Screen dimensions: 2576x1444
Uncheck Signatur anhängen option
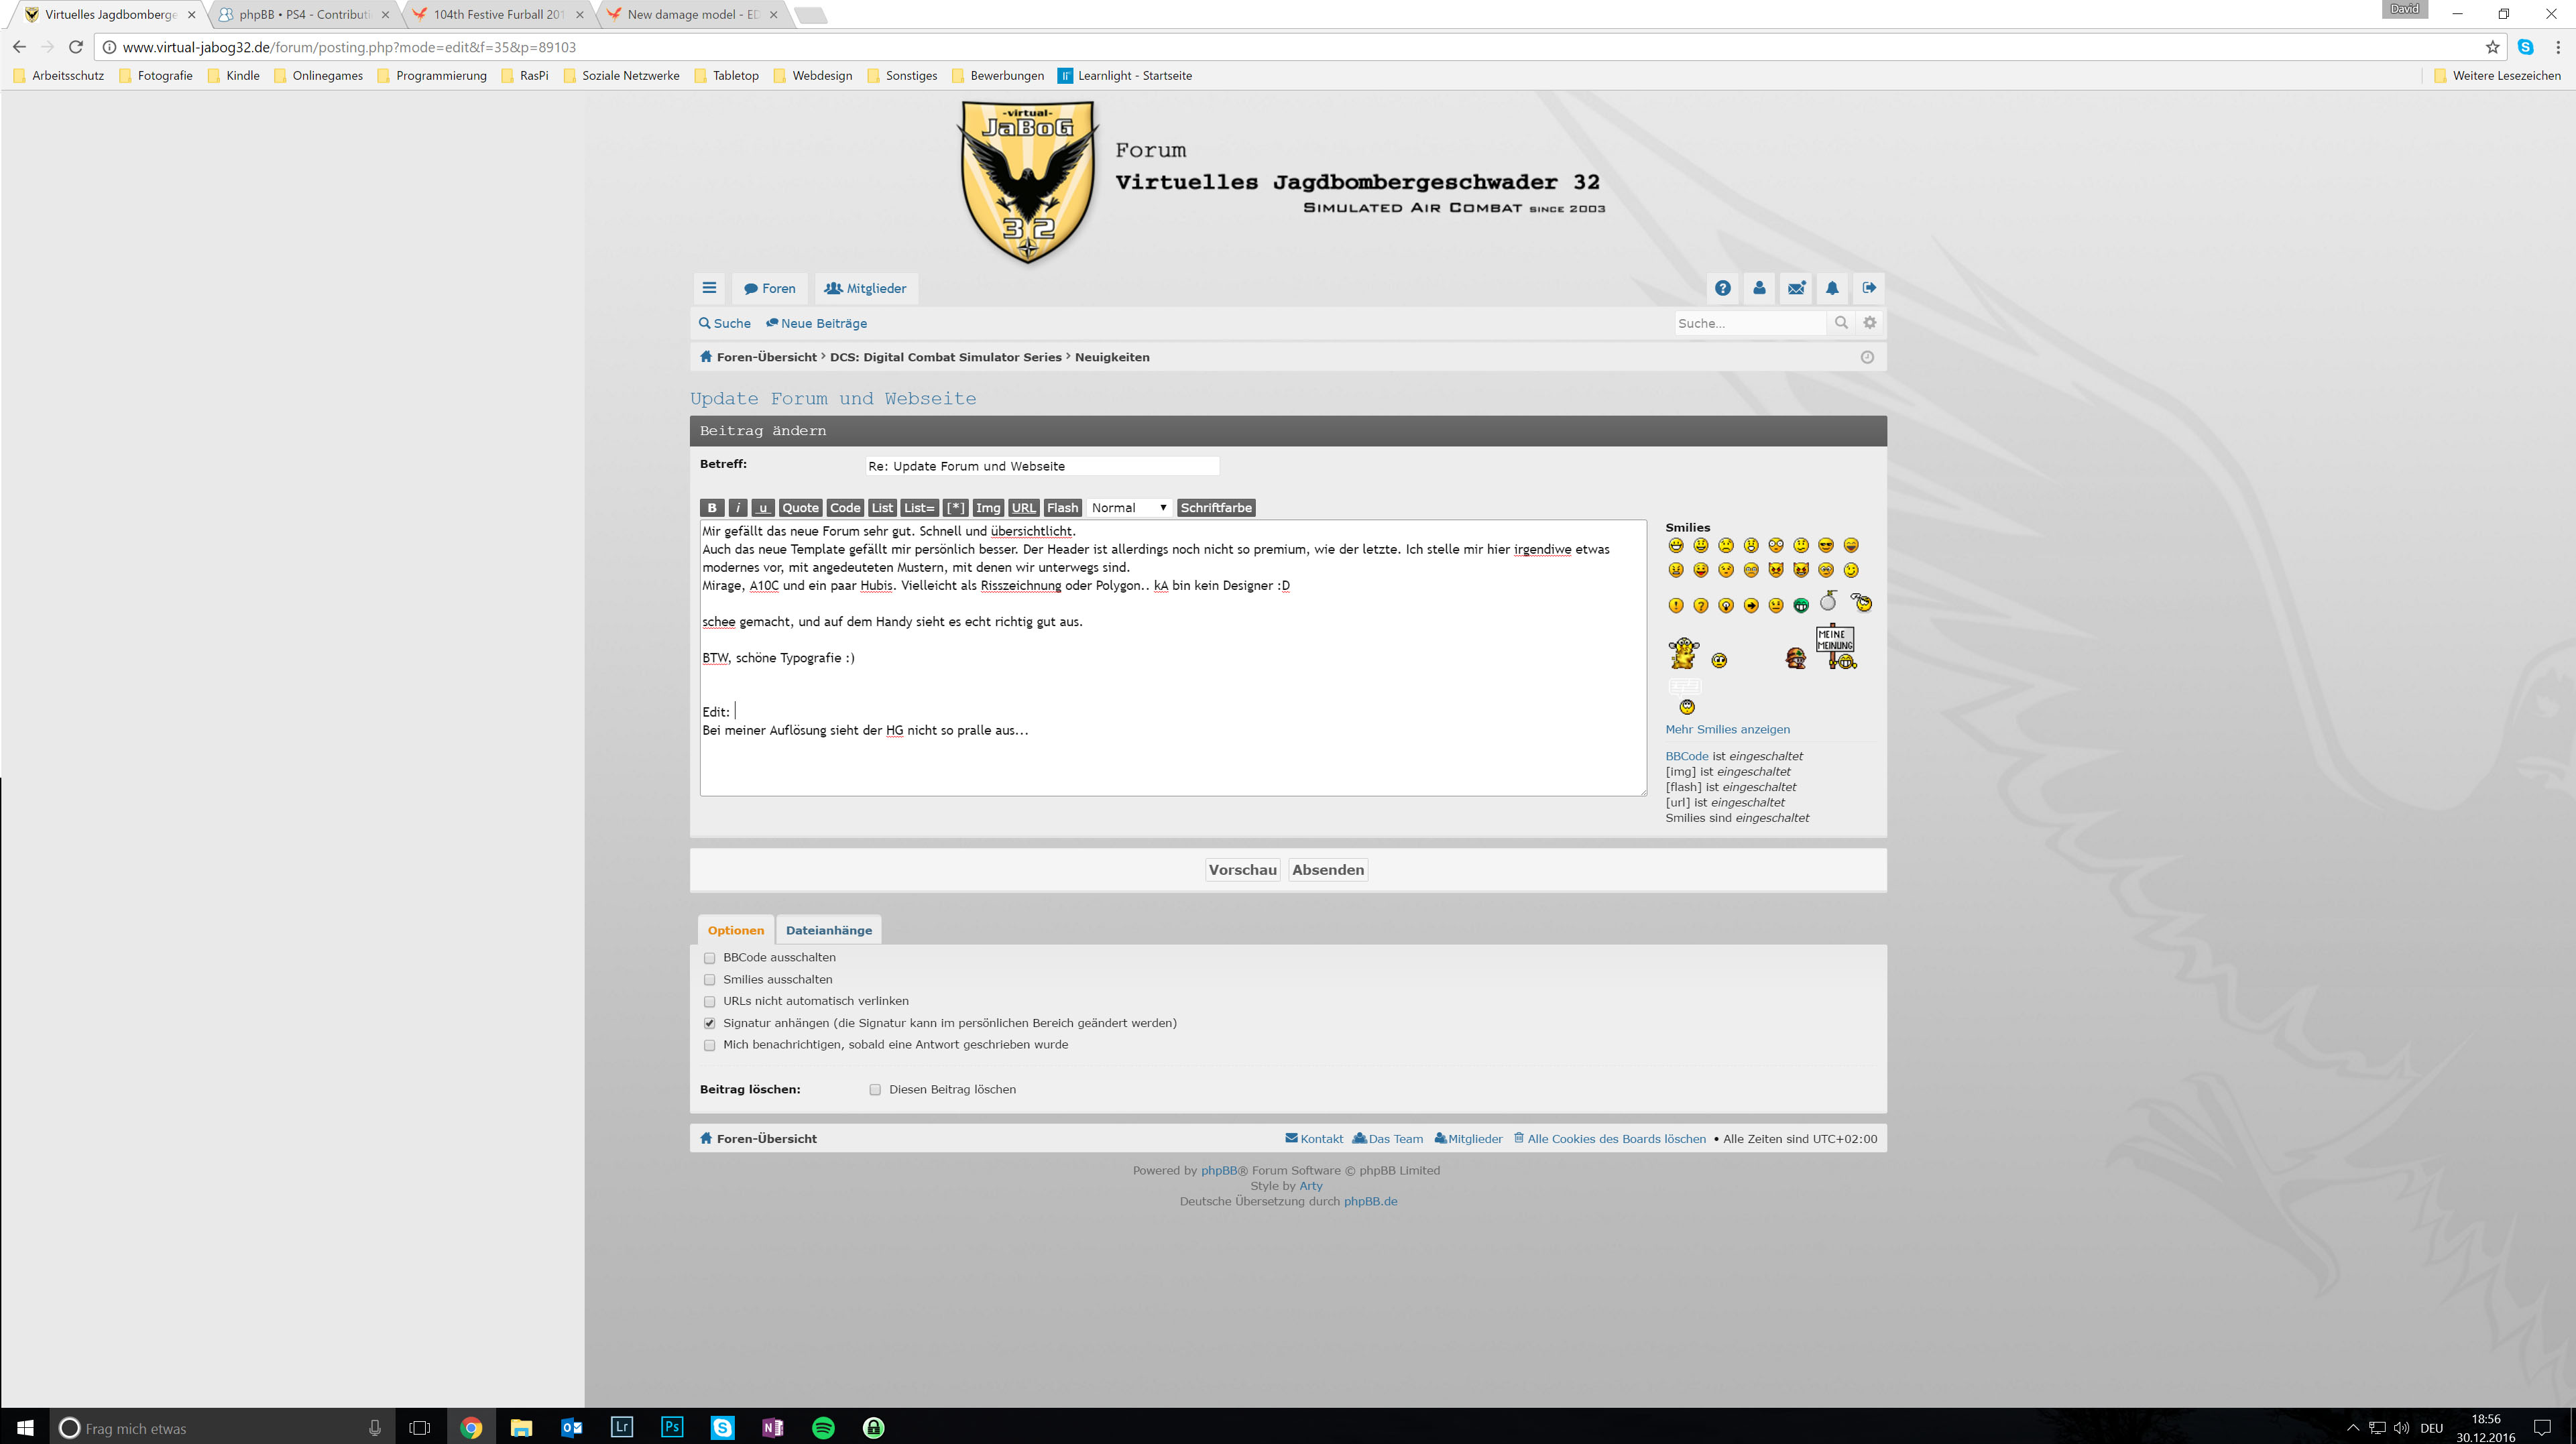[710, 1023]
